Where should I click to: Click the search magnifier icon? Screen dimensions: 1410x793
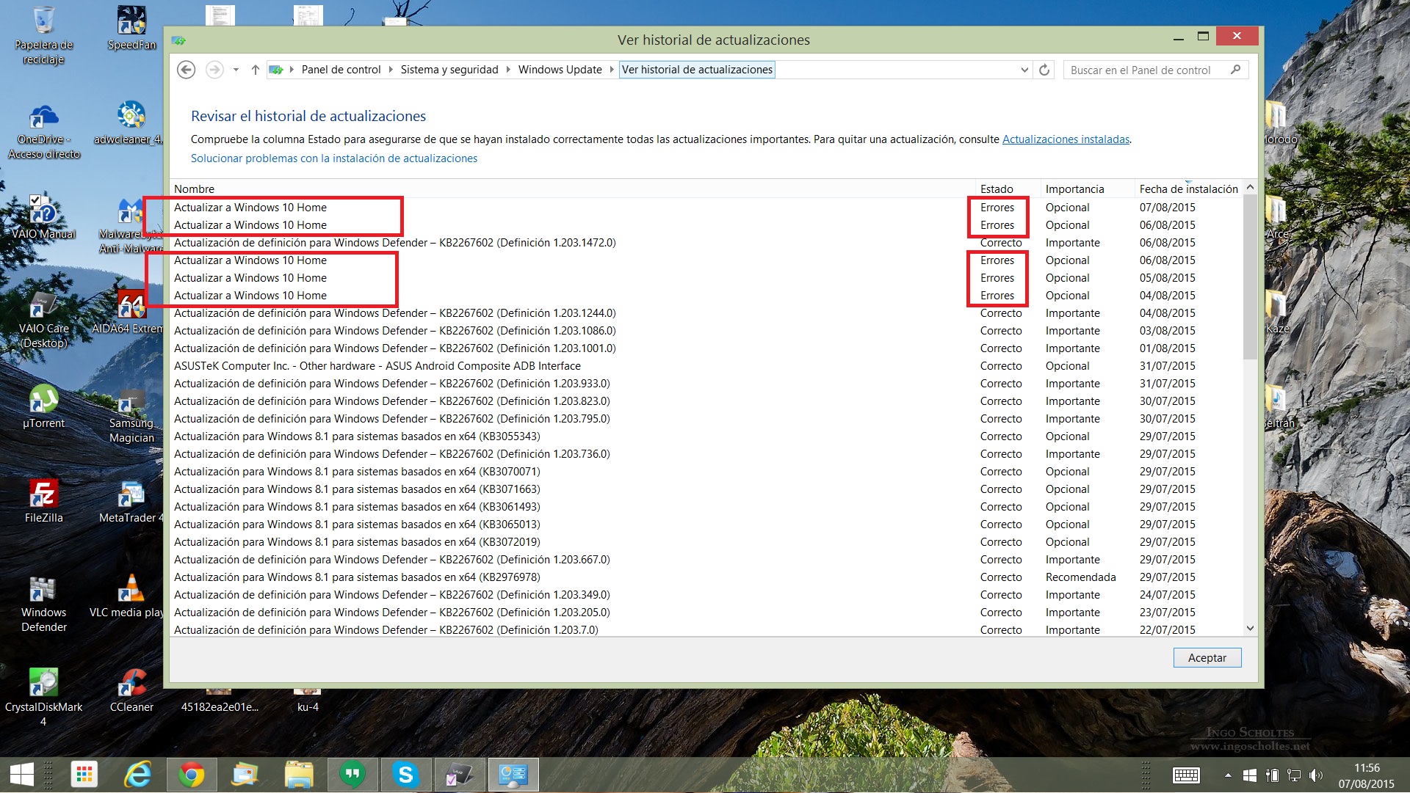[1235, 70]
